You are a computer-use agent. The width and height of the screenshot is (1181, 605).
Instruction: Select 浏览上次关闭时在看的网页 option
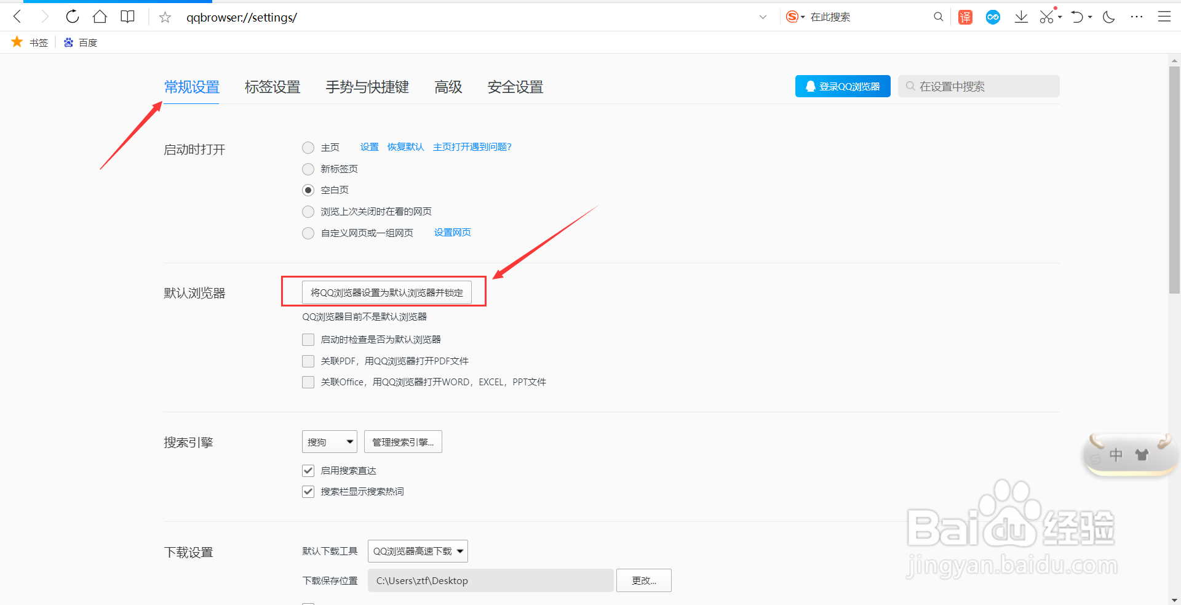coord(308,212)
